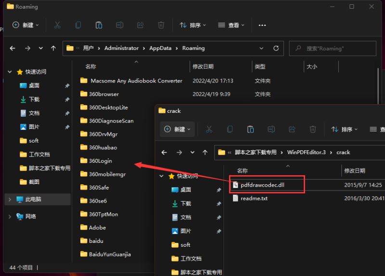Click WinPDFEditor.3 breadcrumb in crack window
This screenshot has height=276, width=385.
click(x=307, y=152)
